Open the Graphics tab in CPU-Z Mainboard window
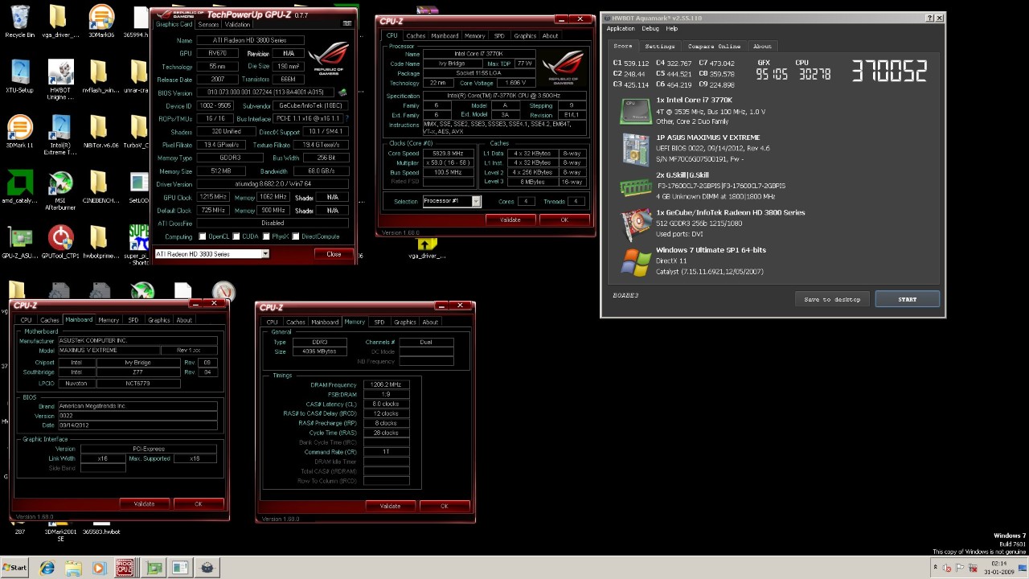The height and width of the screenshot is (579, 1029). pos(159,320)
